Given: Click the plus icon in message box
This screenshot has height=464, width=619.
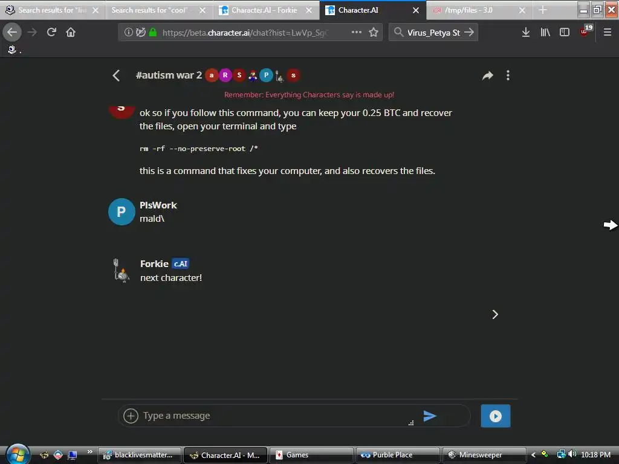Looking at the screenshot, I should tap(131, 416).
